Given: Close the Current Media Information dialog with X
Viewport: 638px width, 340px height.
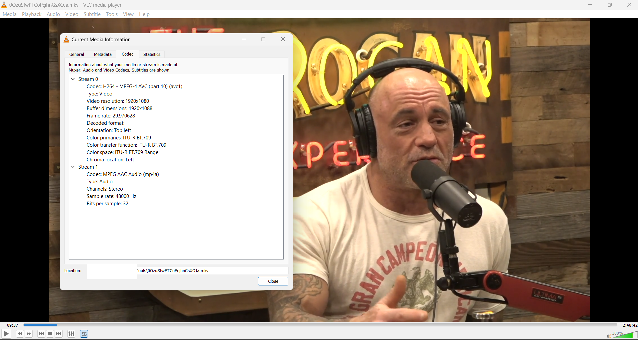Looking at the screenshot, I should point(283,39).
